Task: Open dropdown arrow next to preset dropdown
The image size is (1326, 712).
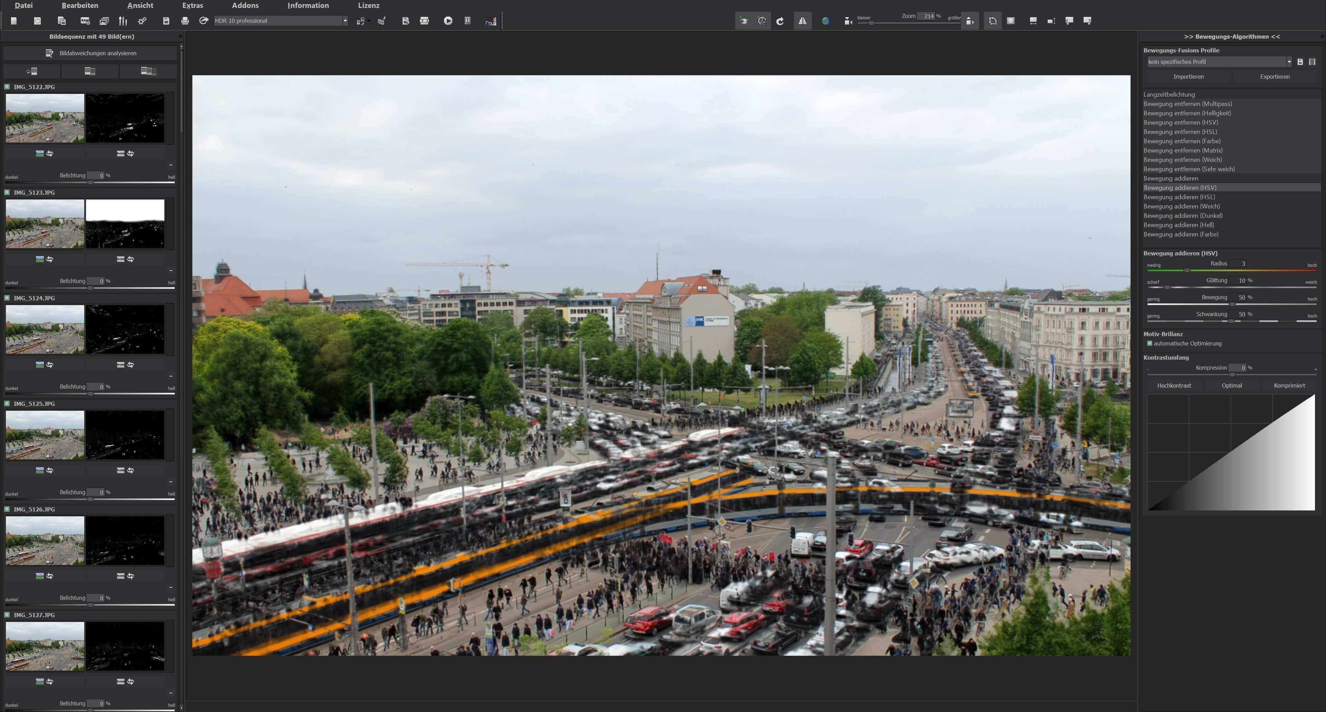Action: [345, 21]
